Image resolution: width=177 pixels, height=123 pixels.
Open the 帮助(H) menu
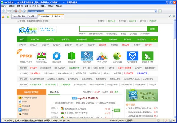tap(59, 6)
